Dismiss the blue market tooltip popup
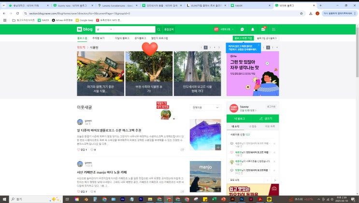Viewport: 359px width, 203px height. click(x=258, y=45)
